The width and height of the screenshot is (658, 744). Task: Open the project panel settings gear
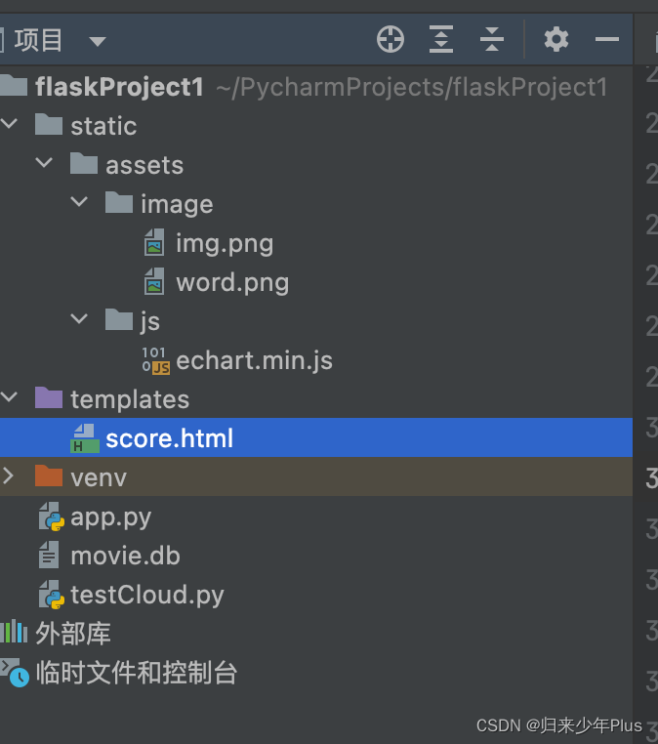click(556, 39)
